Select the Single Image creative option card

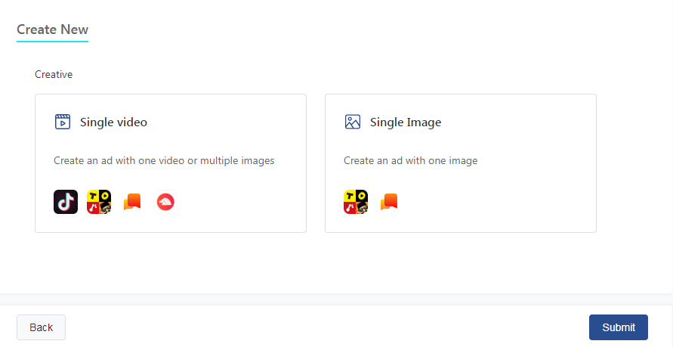tap(461, 163)
